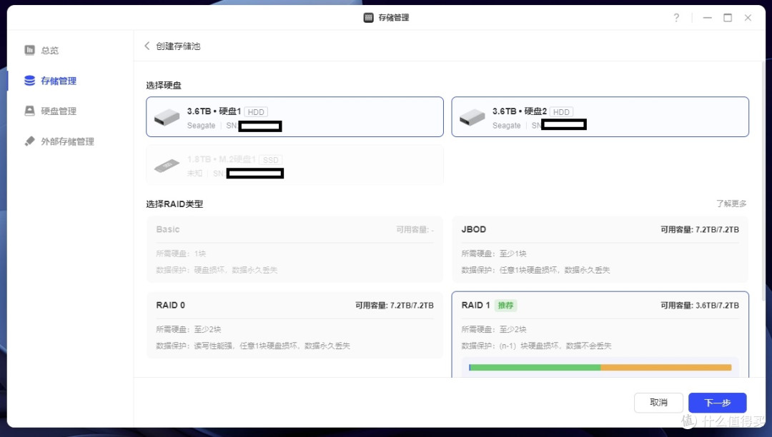Click RAID 1 数据不会丢失 protection description
772x437 pixels.
(536, 346)
